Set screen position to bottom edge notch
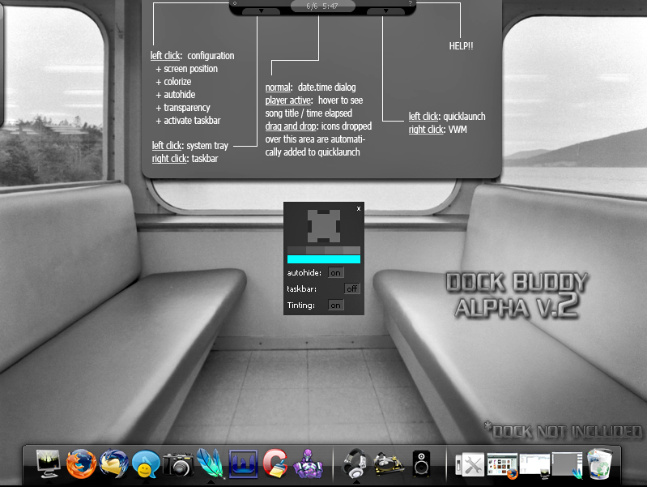The height and width of the screenshot is (487, 647). pyautogui.click(x=324, y=240)
